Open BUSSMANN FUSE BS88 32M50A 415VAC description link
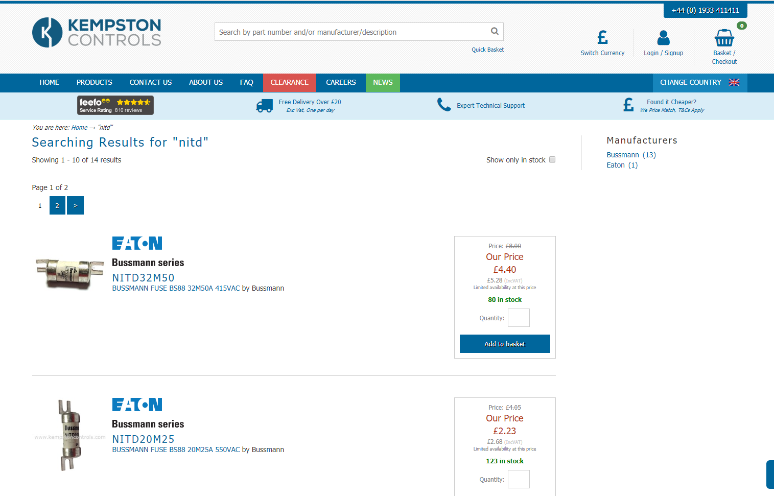The image size is (774, 496). pyautogui.click(x=176, y=289)
